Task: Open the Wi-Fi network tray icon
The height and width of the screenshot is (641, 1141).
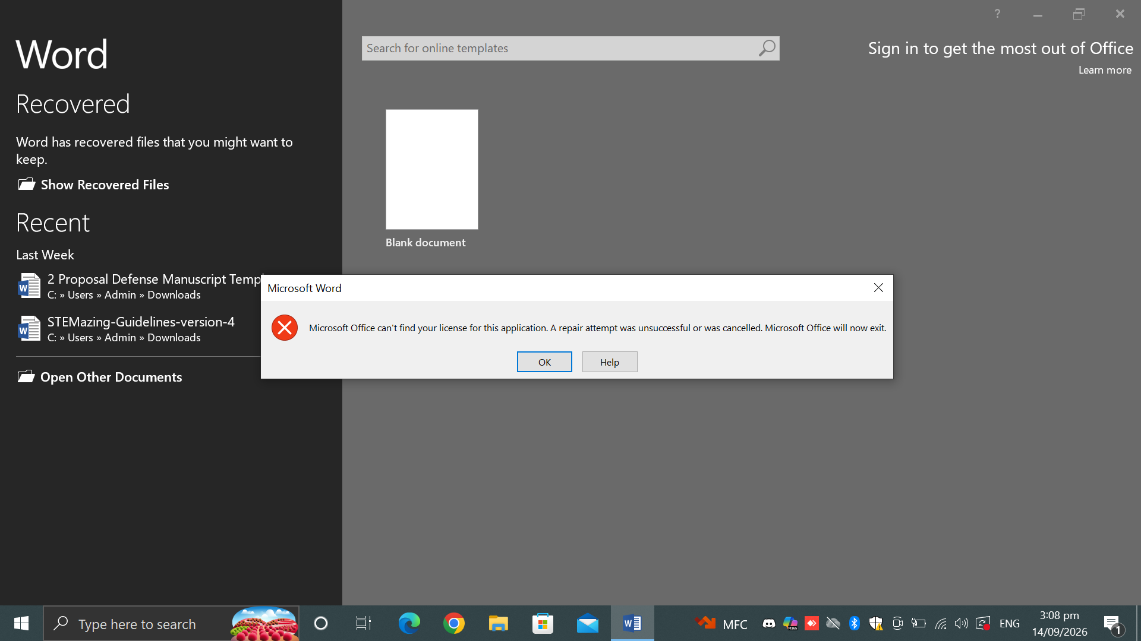Action: point(940,623)
